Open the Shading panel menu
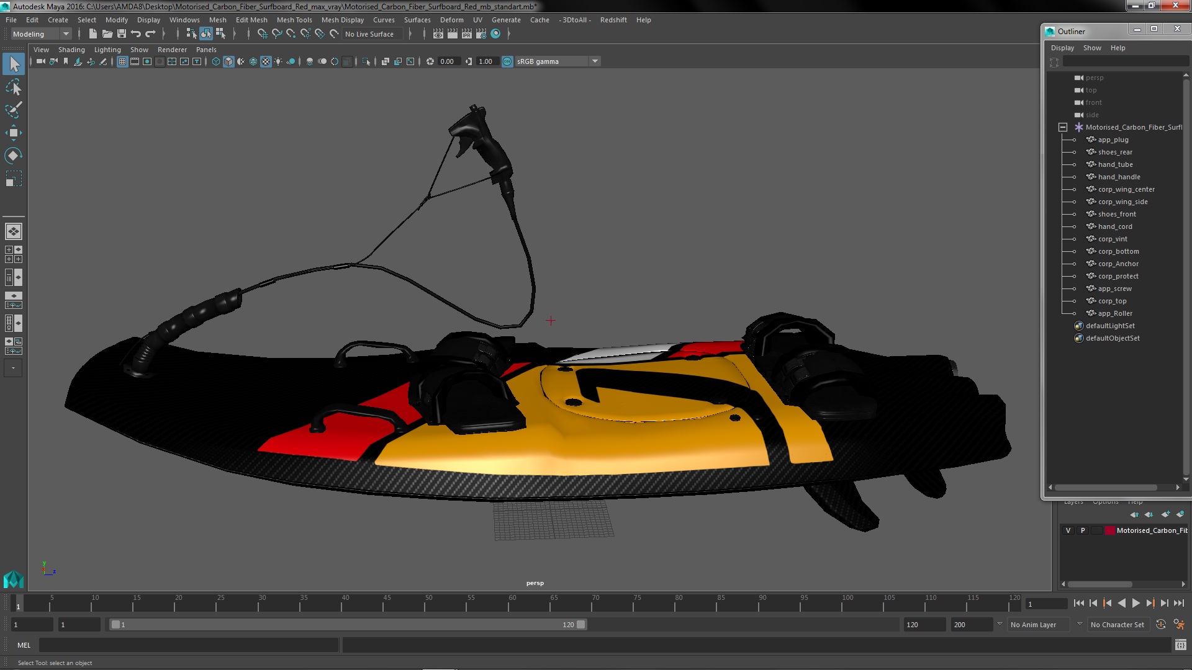 click(x=71, y=50)
